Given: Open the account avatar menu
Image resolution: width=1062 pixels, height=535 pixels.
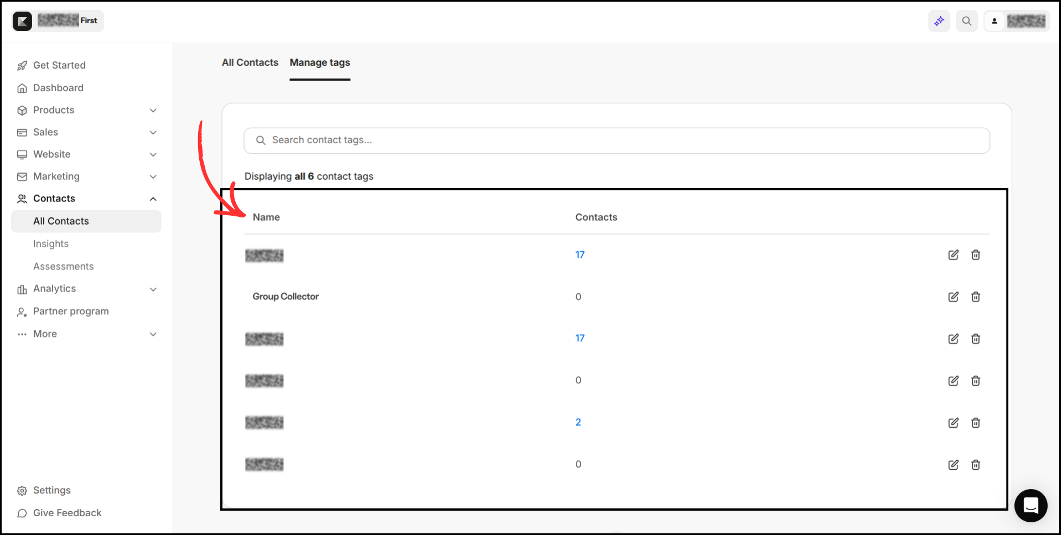Looking at the screenshot, I should pos(994,20).
